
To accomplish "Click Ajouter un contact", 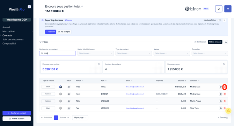I will tap(16, 113).
